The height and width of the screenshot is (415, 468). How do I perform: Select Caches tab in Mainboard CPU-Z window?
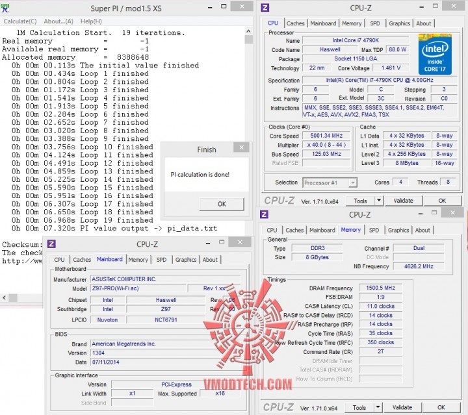coord(82,260)
